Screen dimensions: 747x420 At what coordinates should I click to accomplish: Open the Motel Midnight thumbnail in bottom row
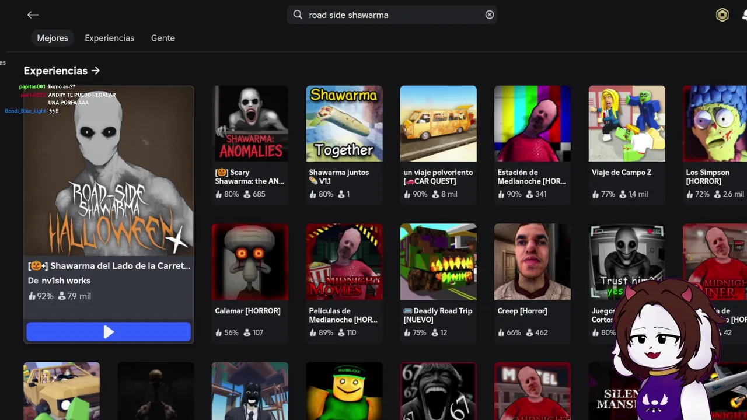coord(532,391)
